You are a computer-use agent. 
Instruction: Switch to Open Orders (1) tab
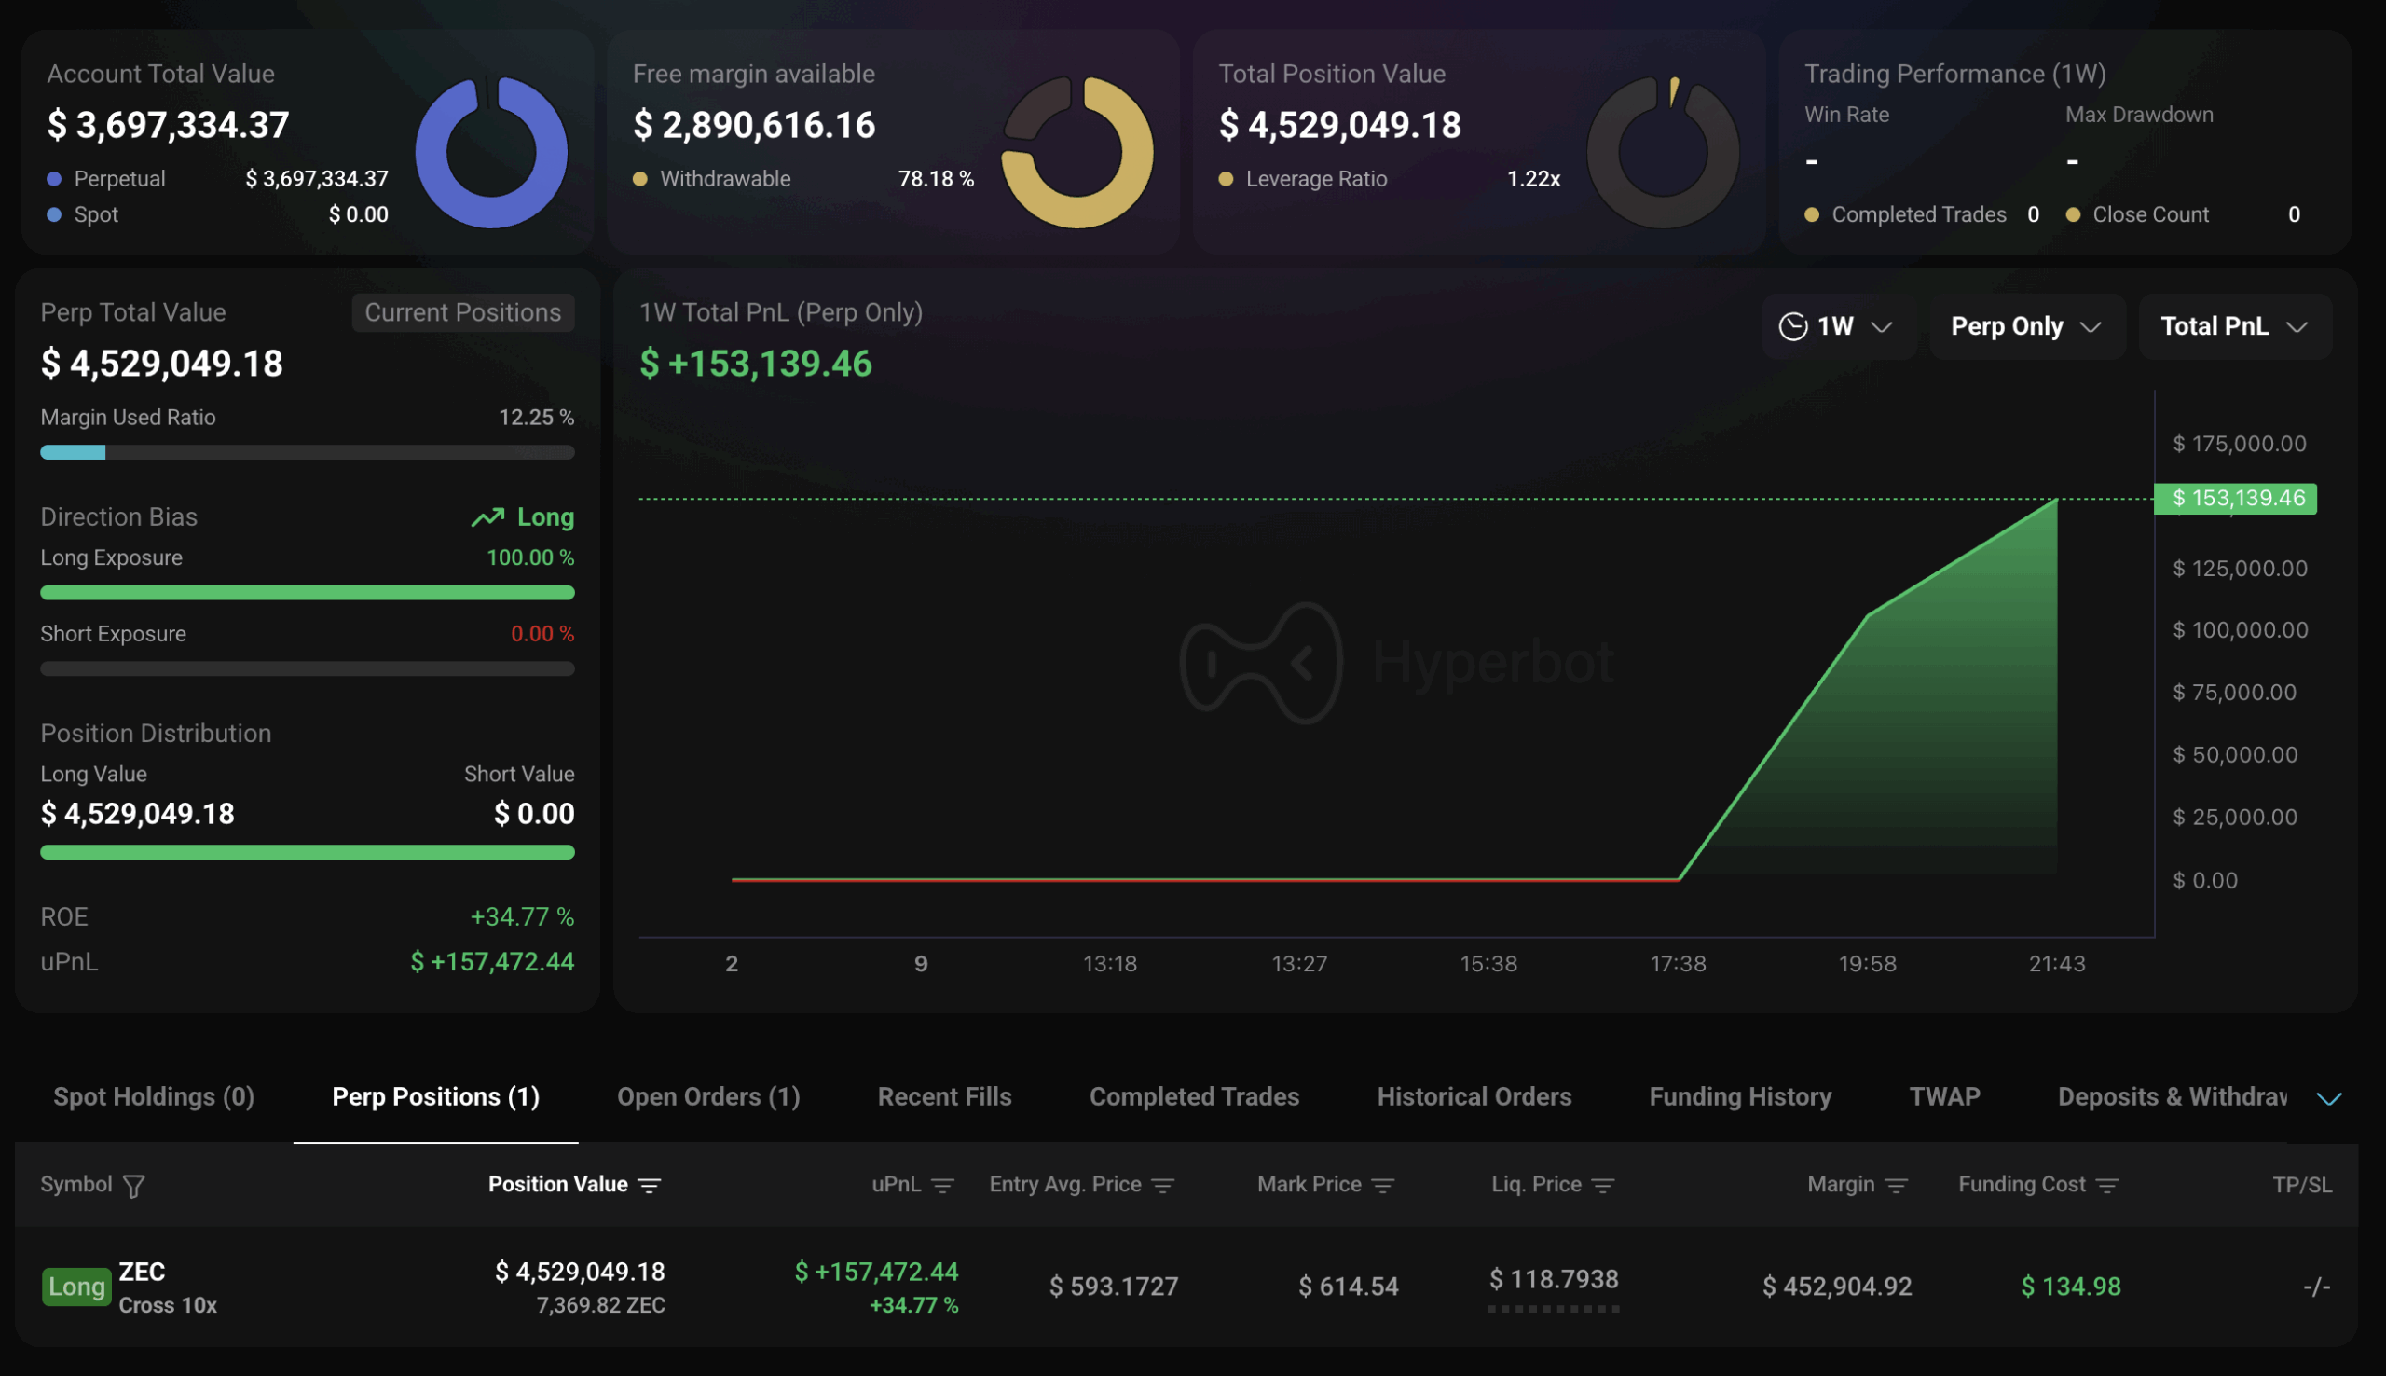[708, 1097]
